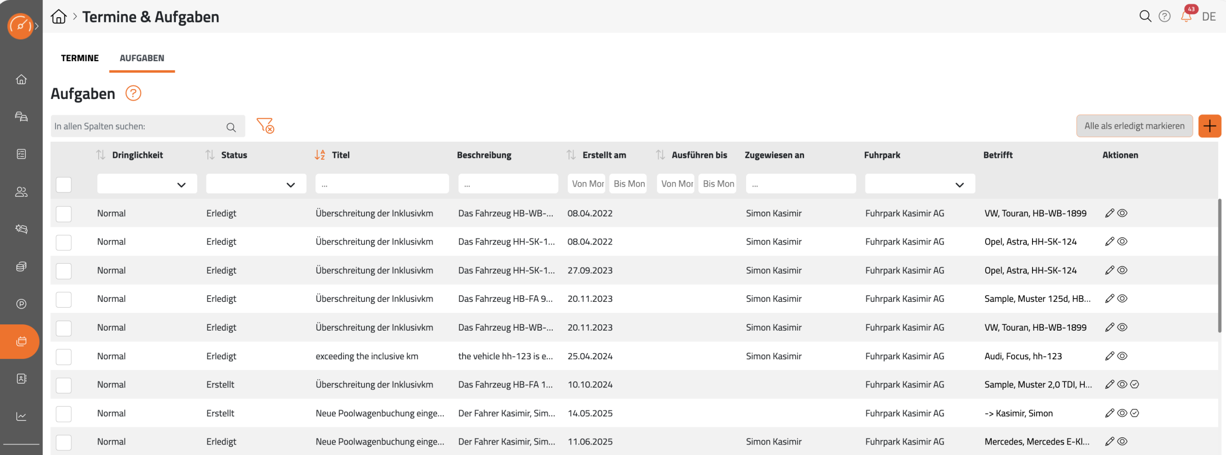The height and width of the screenshot is (455, 1226).
Task: Tick the select-all checkbox in filter row
Action: (64, 185)
